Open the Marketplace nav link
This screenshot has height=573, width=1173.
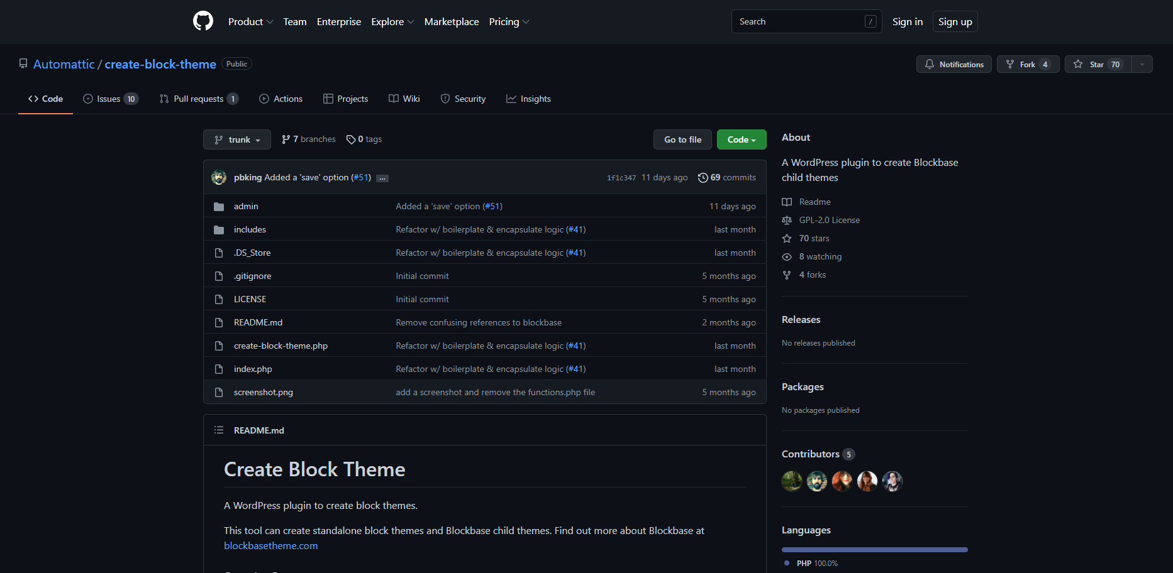pyautogui.click(x=452, y=21)
